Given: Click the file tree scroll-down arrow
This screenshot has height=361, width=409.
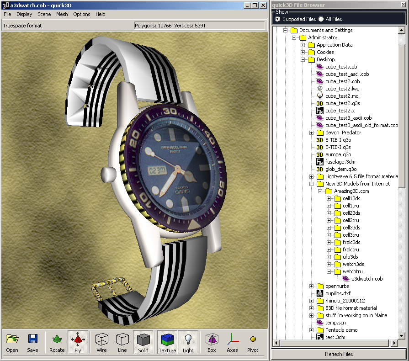Looking at the screenshot, I should (x=401, y=336).
